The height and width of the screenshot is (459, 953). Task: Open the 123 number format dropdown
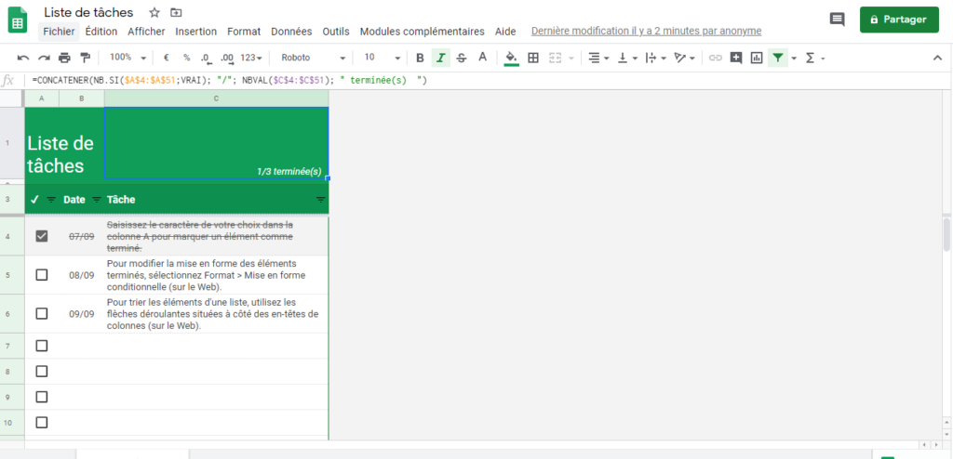(251, 58)
